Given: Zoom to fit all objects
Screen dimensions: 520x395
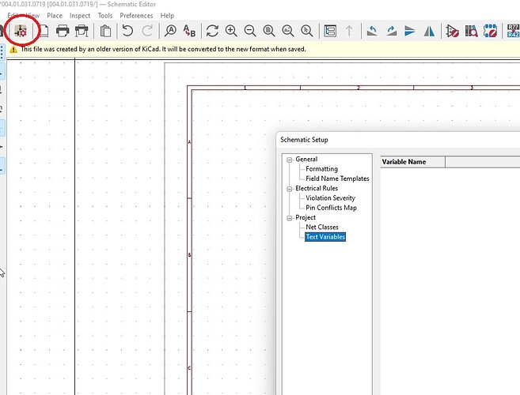Looking at the screenshot, I should (288, 31).
